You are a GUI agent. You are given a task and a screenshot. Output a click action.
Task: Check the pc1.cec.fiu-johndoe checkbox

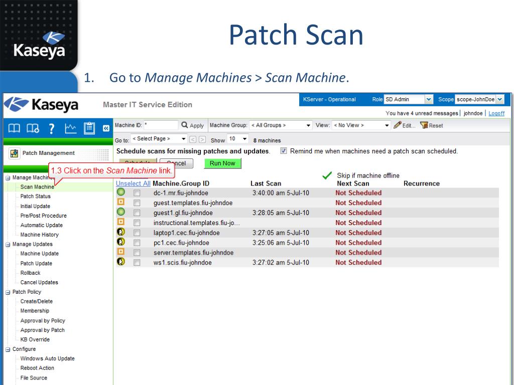point(137,243)
